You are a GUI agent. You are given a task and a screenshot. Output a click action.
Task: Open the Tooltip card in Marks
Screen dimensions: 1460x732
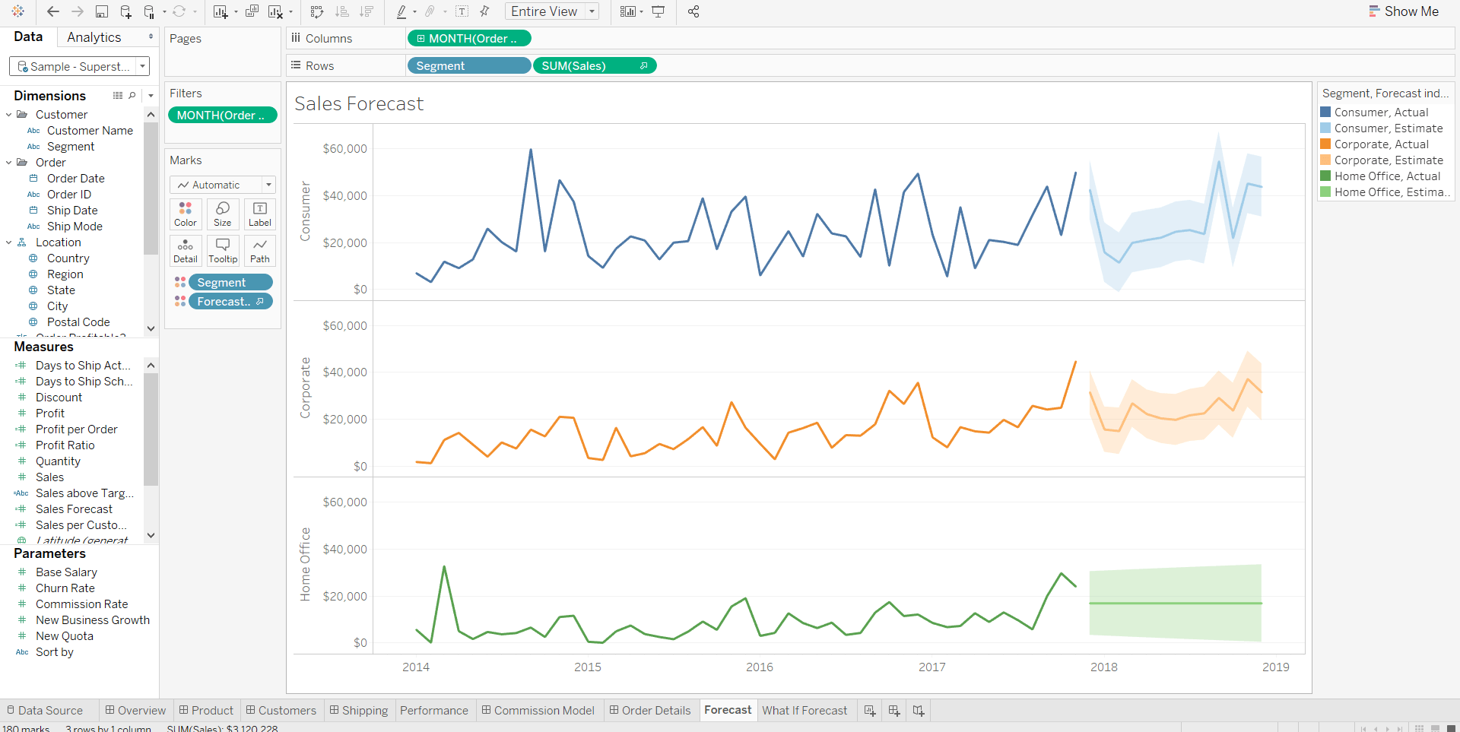[x=223, y=250]
